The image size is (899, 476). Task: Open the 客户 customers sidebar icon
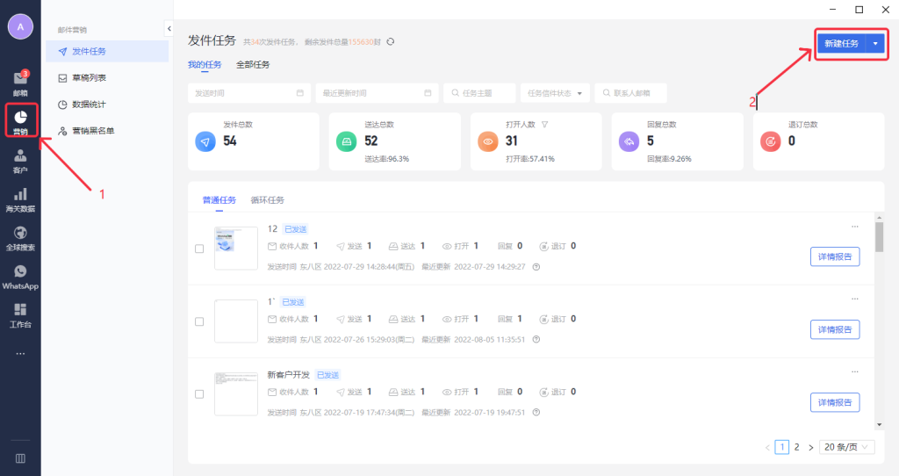20,160
